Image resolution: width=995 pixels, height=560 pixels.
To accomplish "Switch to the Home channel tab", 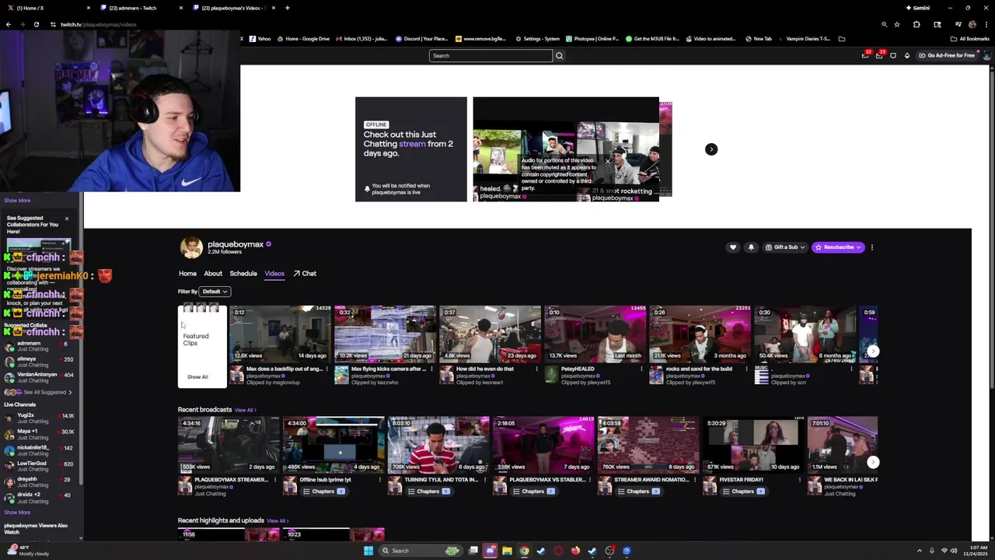I will point(187,274).
